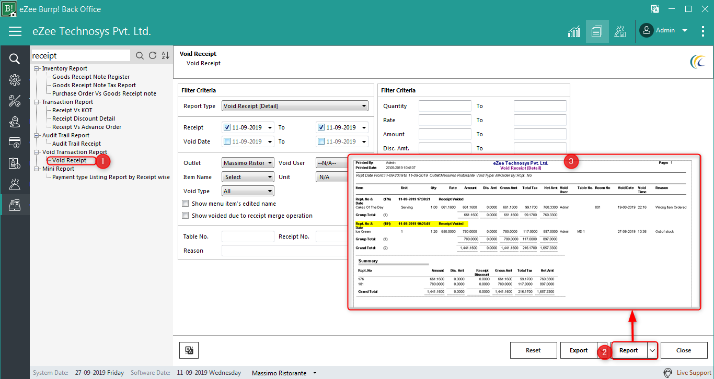Check Show menu item's edited name
The image size is (714, 379).
pos(185,204)
